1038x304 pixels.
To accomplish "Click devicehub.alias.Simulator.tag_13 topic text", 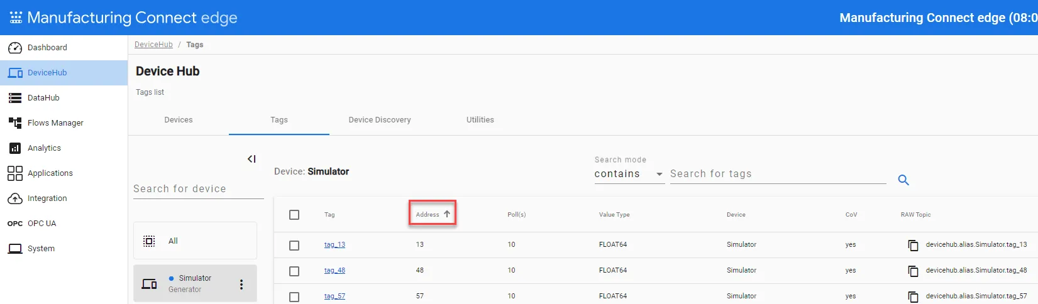I will coord(976,245).
